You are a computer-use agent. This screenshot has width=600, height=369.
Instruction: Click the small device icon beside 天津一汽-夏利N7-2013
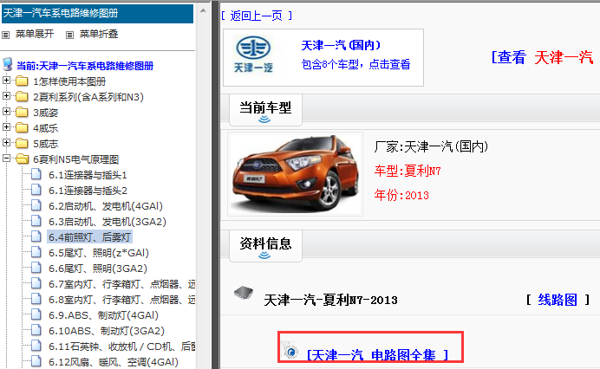click(244, 294)
